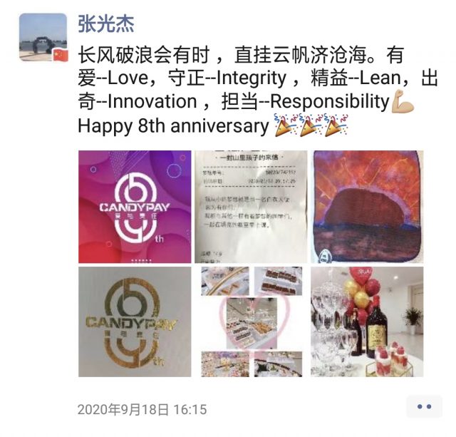The image size is (456, 437).
Task: Click the 'Happy 8th anniversary' text line
Action: [x=173, y=126]
